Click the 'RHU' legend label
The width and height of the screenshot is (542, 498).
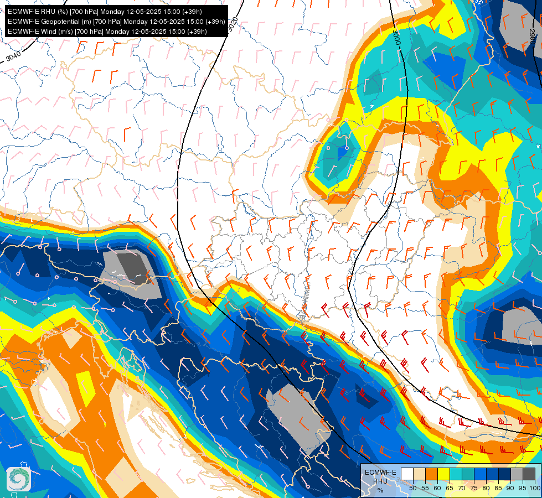pyautogui.click(x=380, y=481)
